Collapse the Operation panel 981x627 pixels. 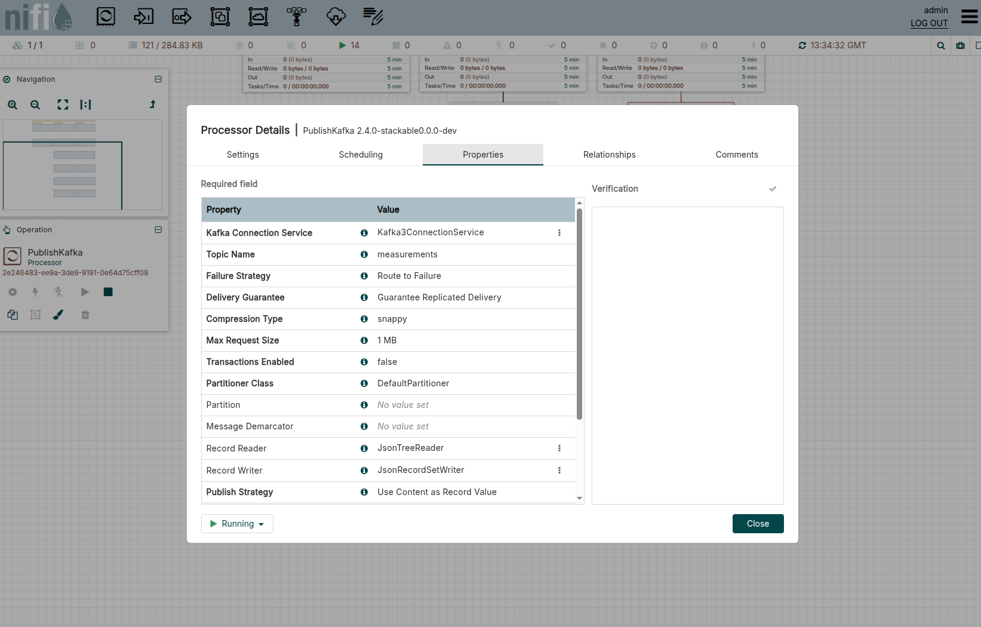158,230
